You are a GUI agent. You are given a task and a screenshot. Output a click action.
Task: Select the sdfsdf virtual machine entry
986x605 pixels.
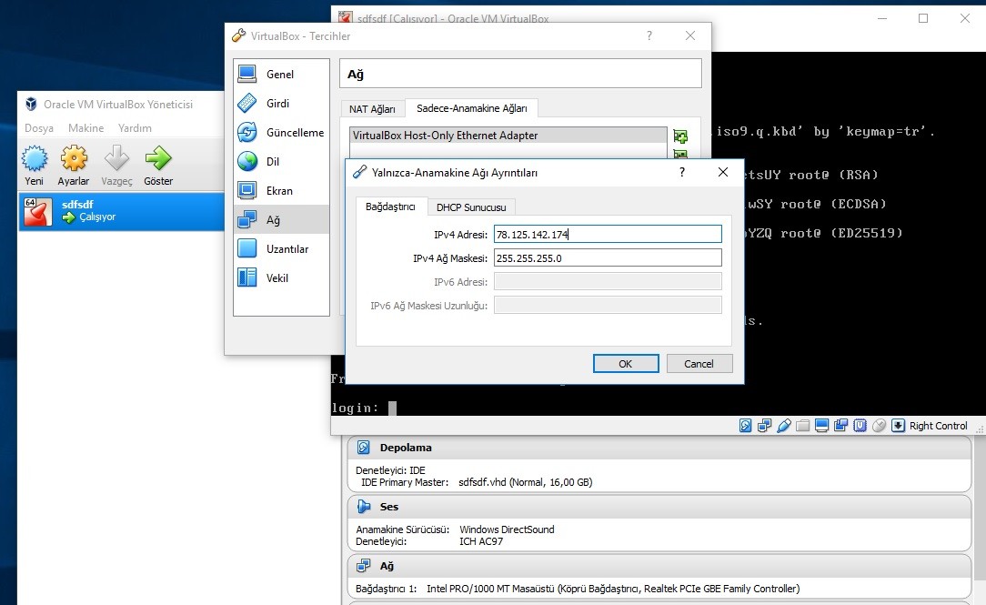118,211
